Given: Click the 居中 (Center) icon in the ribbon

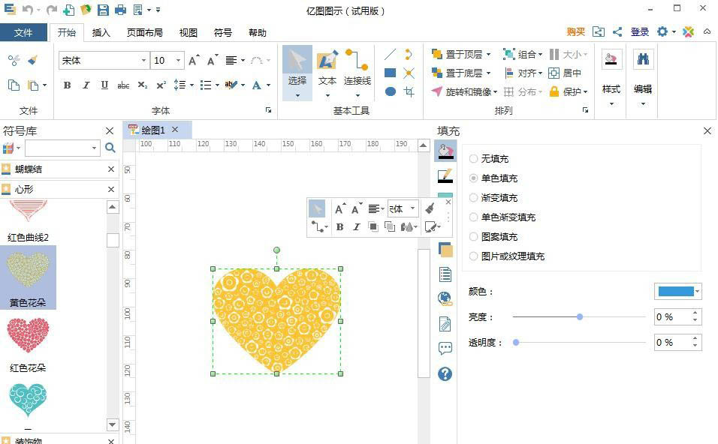Looking at the screenshot, I should click(x=554, y=74).
